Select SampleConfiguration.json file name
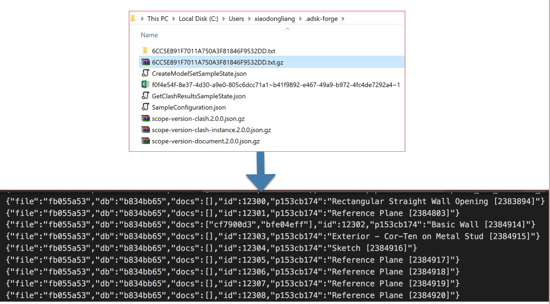 [x=189, y=107]
